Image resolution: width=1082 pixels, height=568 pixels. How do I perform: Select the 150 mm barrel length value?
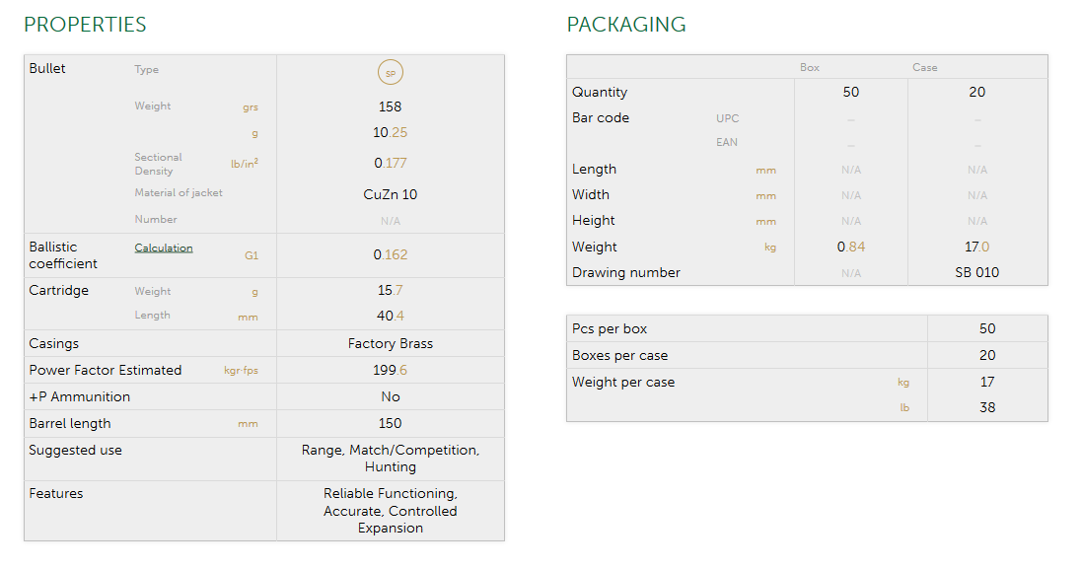[x=391, y=423]
